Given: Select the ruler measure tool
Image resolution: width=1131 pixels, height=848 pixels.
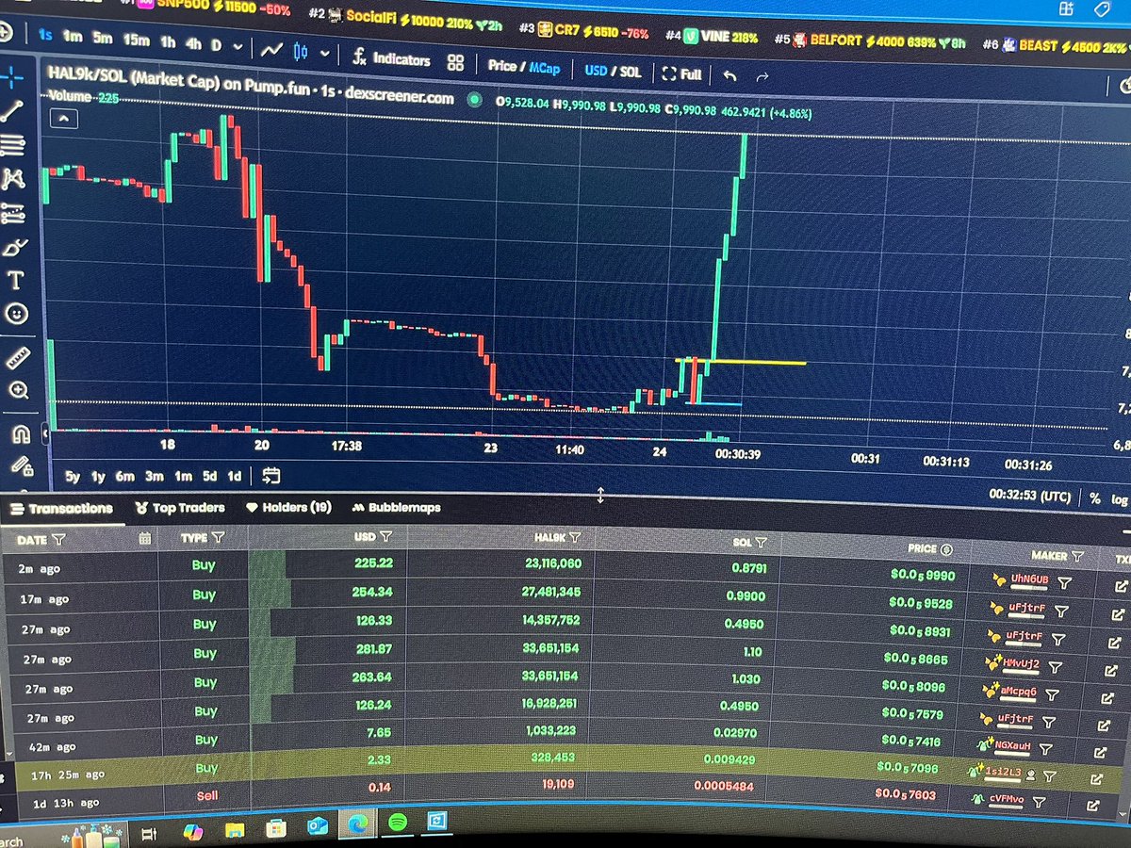Looking at the screenshot, I should click(17, 357).
